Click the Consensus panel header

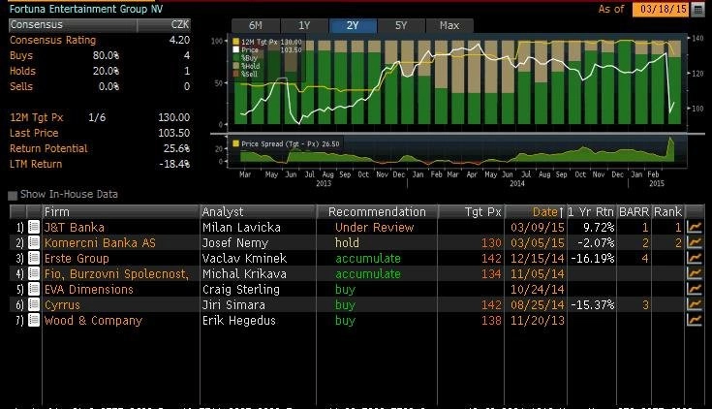pos(73,24)
